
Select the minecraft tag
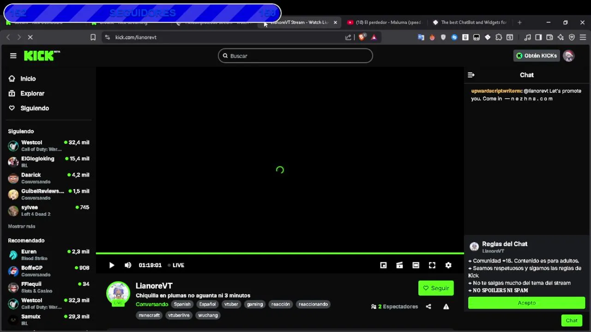(149, 315)
